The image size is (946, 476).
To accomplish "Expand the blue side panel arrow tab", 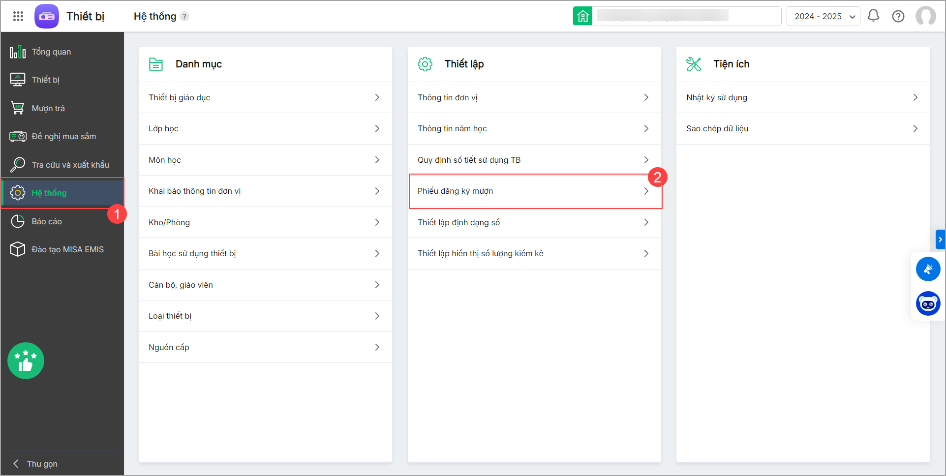I will [x=940, y=239].
